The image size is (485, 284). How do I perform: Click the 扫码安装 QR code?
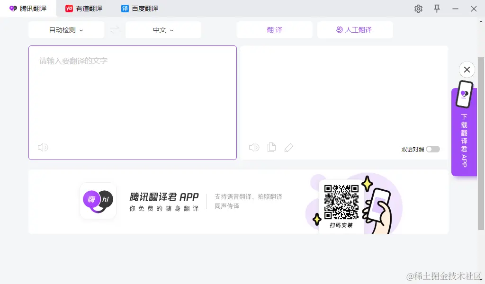pyautogui.click(x=341, y=202)
